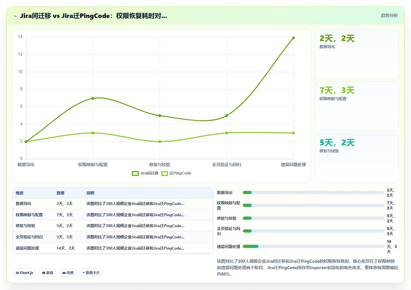411x290 pixels.
Task: Click the 表格 tag icon
Action: 44,273
